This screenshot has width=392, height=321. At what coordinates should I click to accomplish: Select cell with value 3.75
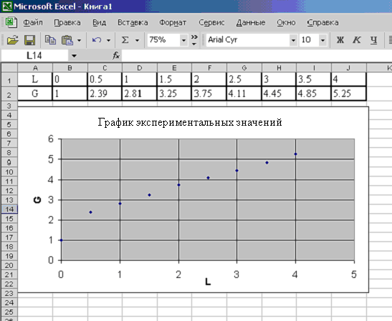[209, 94]
